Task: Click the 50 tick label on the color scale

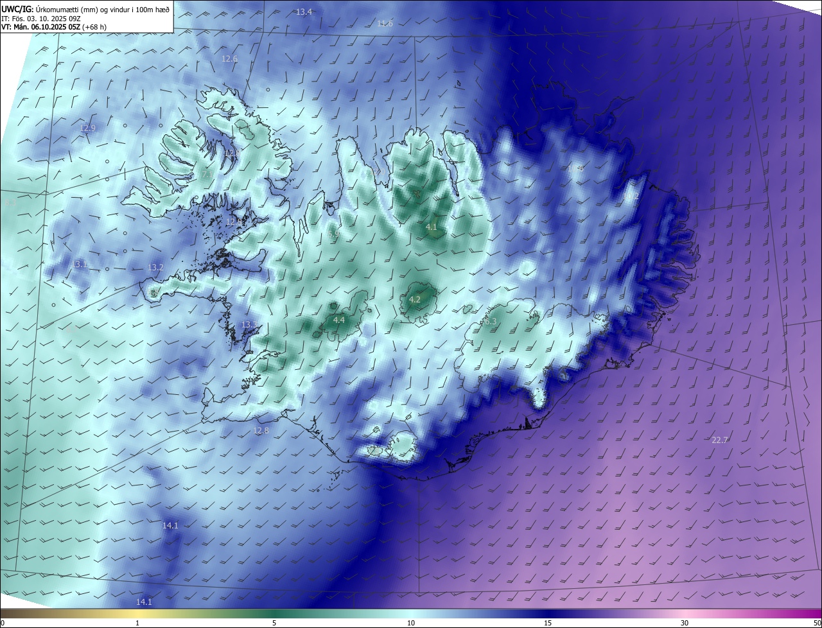Action: (x=818, y=624)
